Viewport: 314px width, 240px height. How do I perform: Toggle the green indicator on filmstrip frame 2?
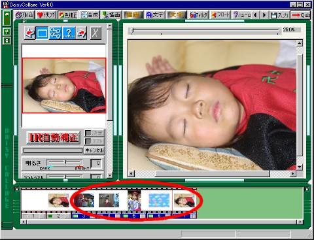coord(50,216)
